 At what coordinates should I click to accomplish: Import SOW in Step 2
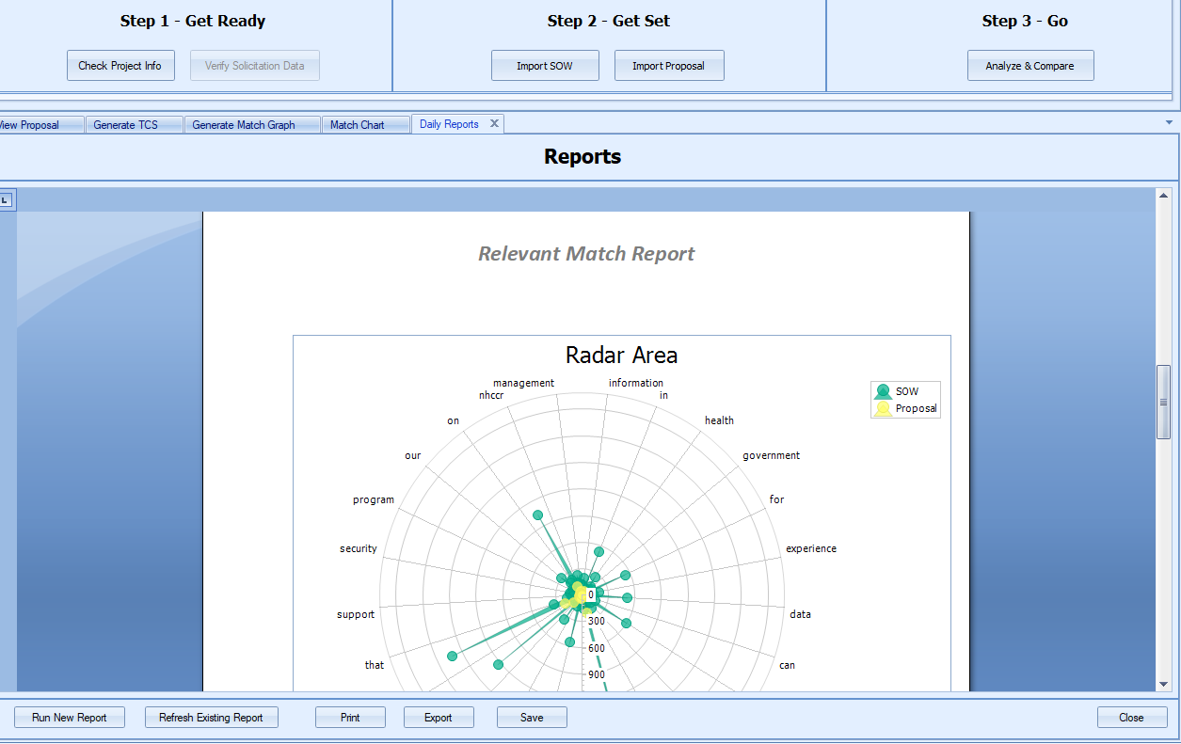[545, 65]
